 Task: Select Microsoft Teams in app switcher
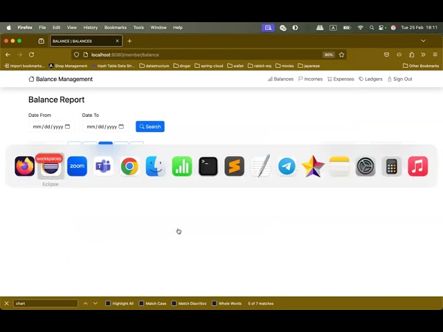103,166
